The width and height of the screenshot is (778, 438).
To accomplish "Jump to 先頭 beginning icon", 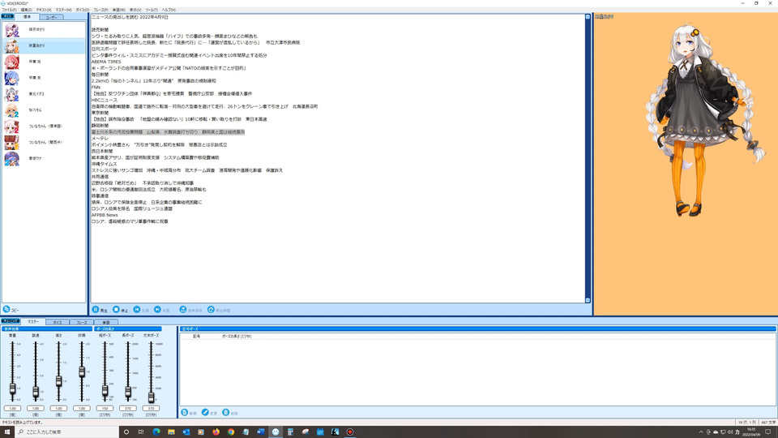I will tap(137, 309).
